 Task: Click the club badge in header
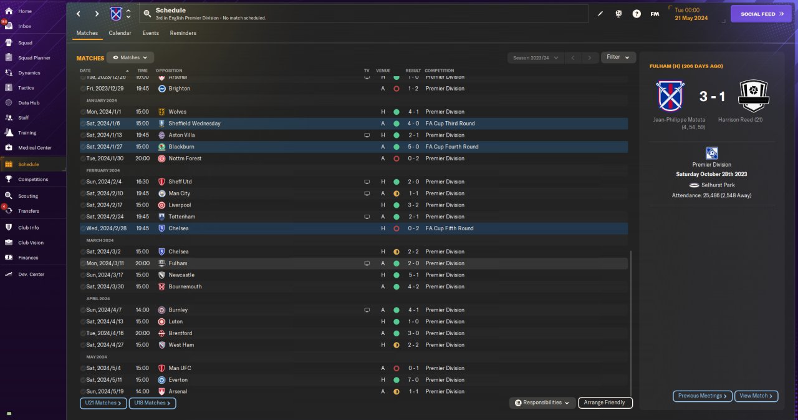116,14
